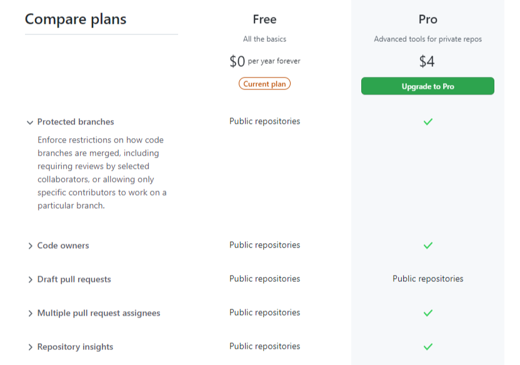Click the Free plan heading

[x=264, y=19]
